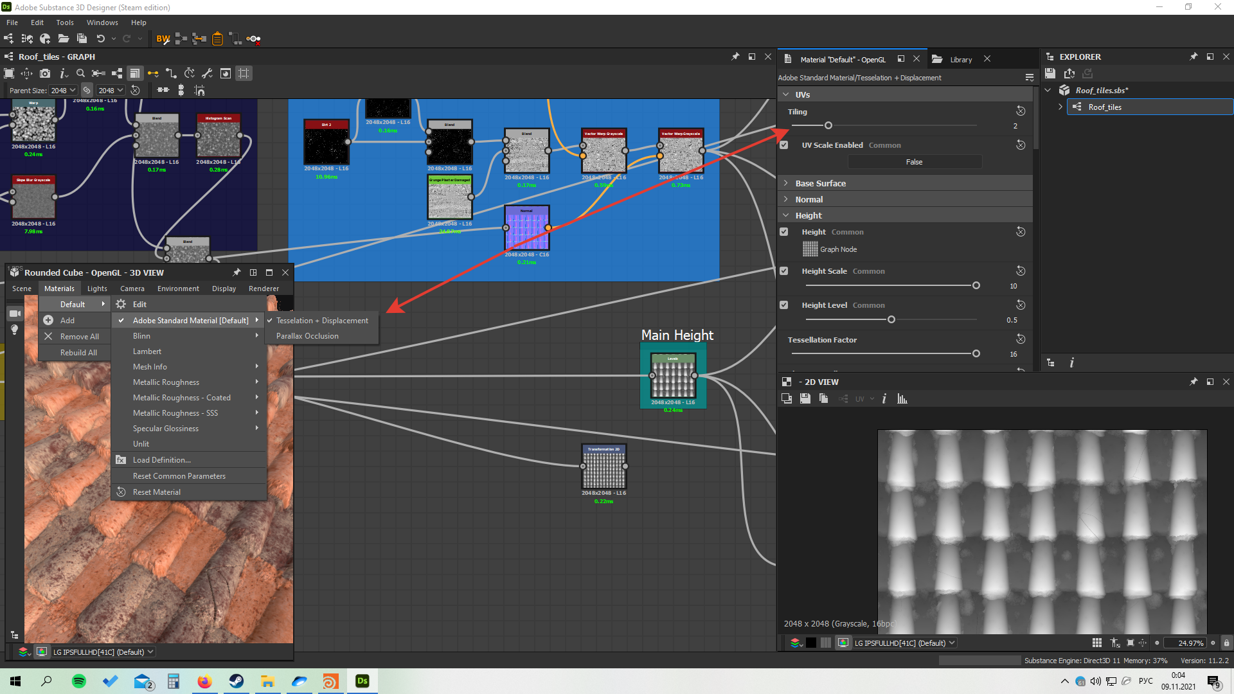Viewport: 1234px width, 694px height.
Task: Expand the Roof_tiles graph tree item
Action: coord(1060,107)
